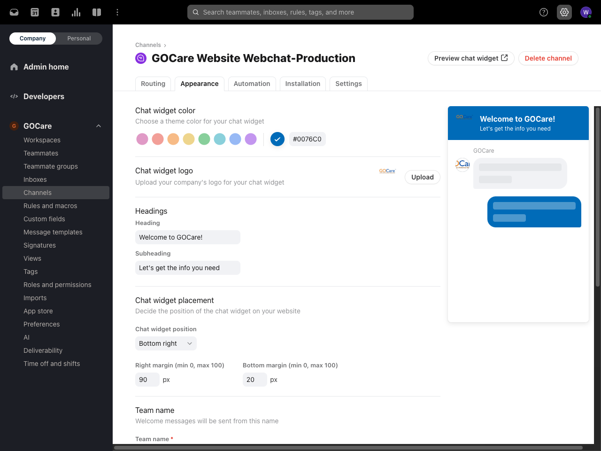Open the Automation tab

tap(252, 84)
